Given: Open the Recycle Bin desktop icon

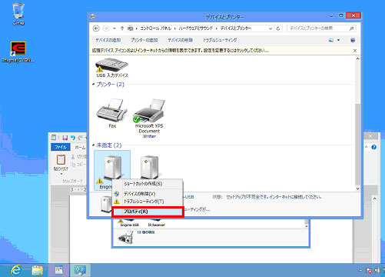Looking at the screenshot, I should 18,14.
